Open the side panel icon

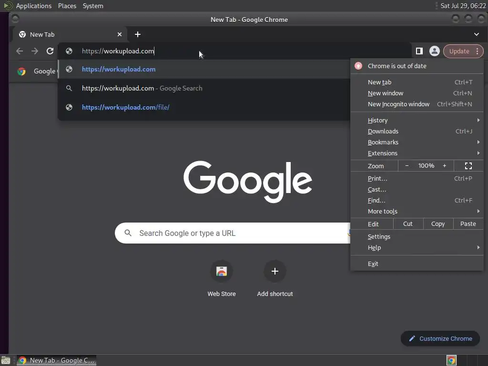pos(419,51)
